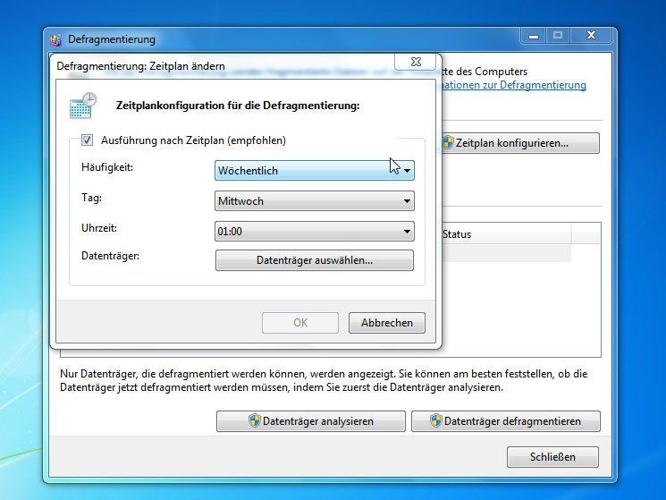
Task: Click the Abbrechen button
Action: coord(386,323)
